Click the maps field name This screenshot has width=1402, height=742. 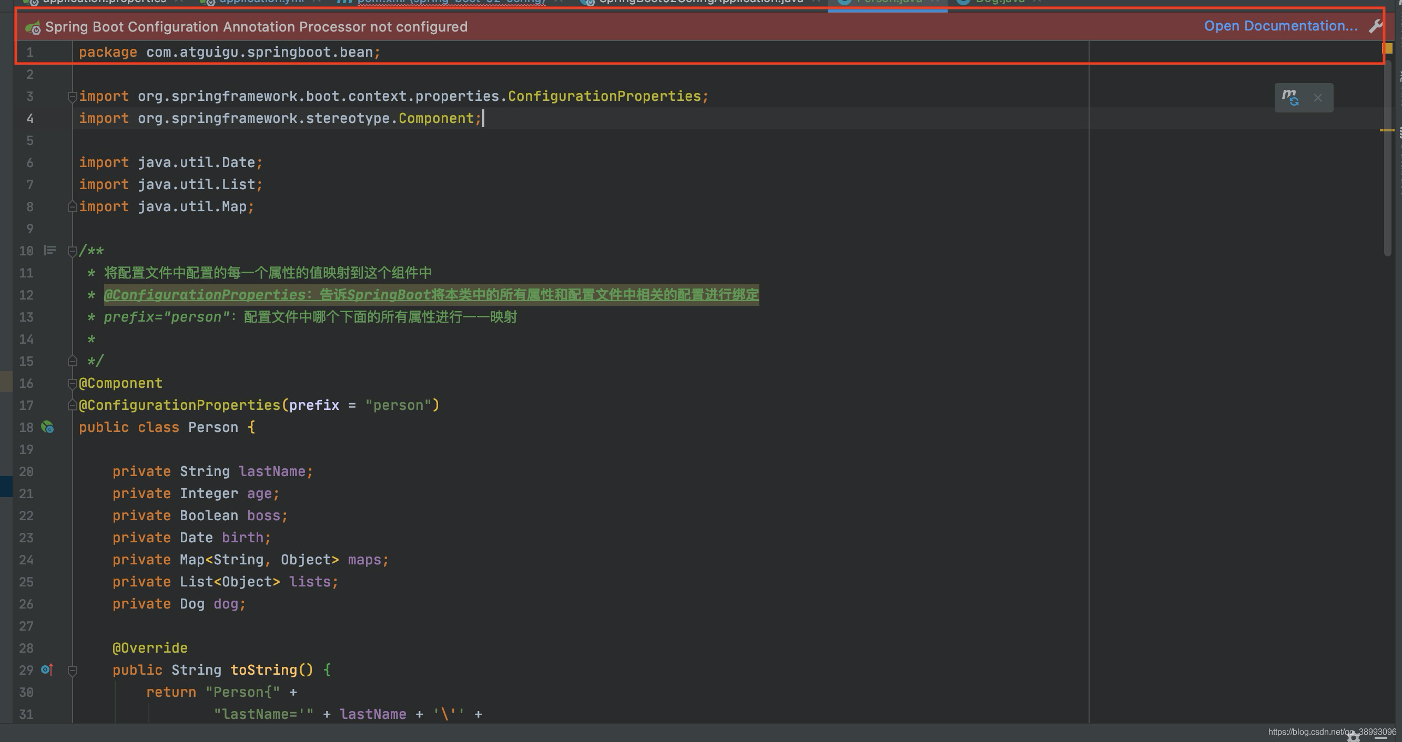coord(364,560)
